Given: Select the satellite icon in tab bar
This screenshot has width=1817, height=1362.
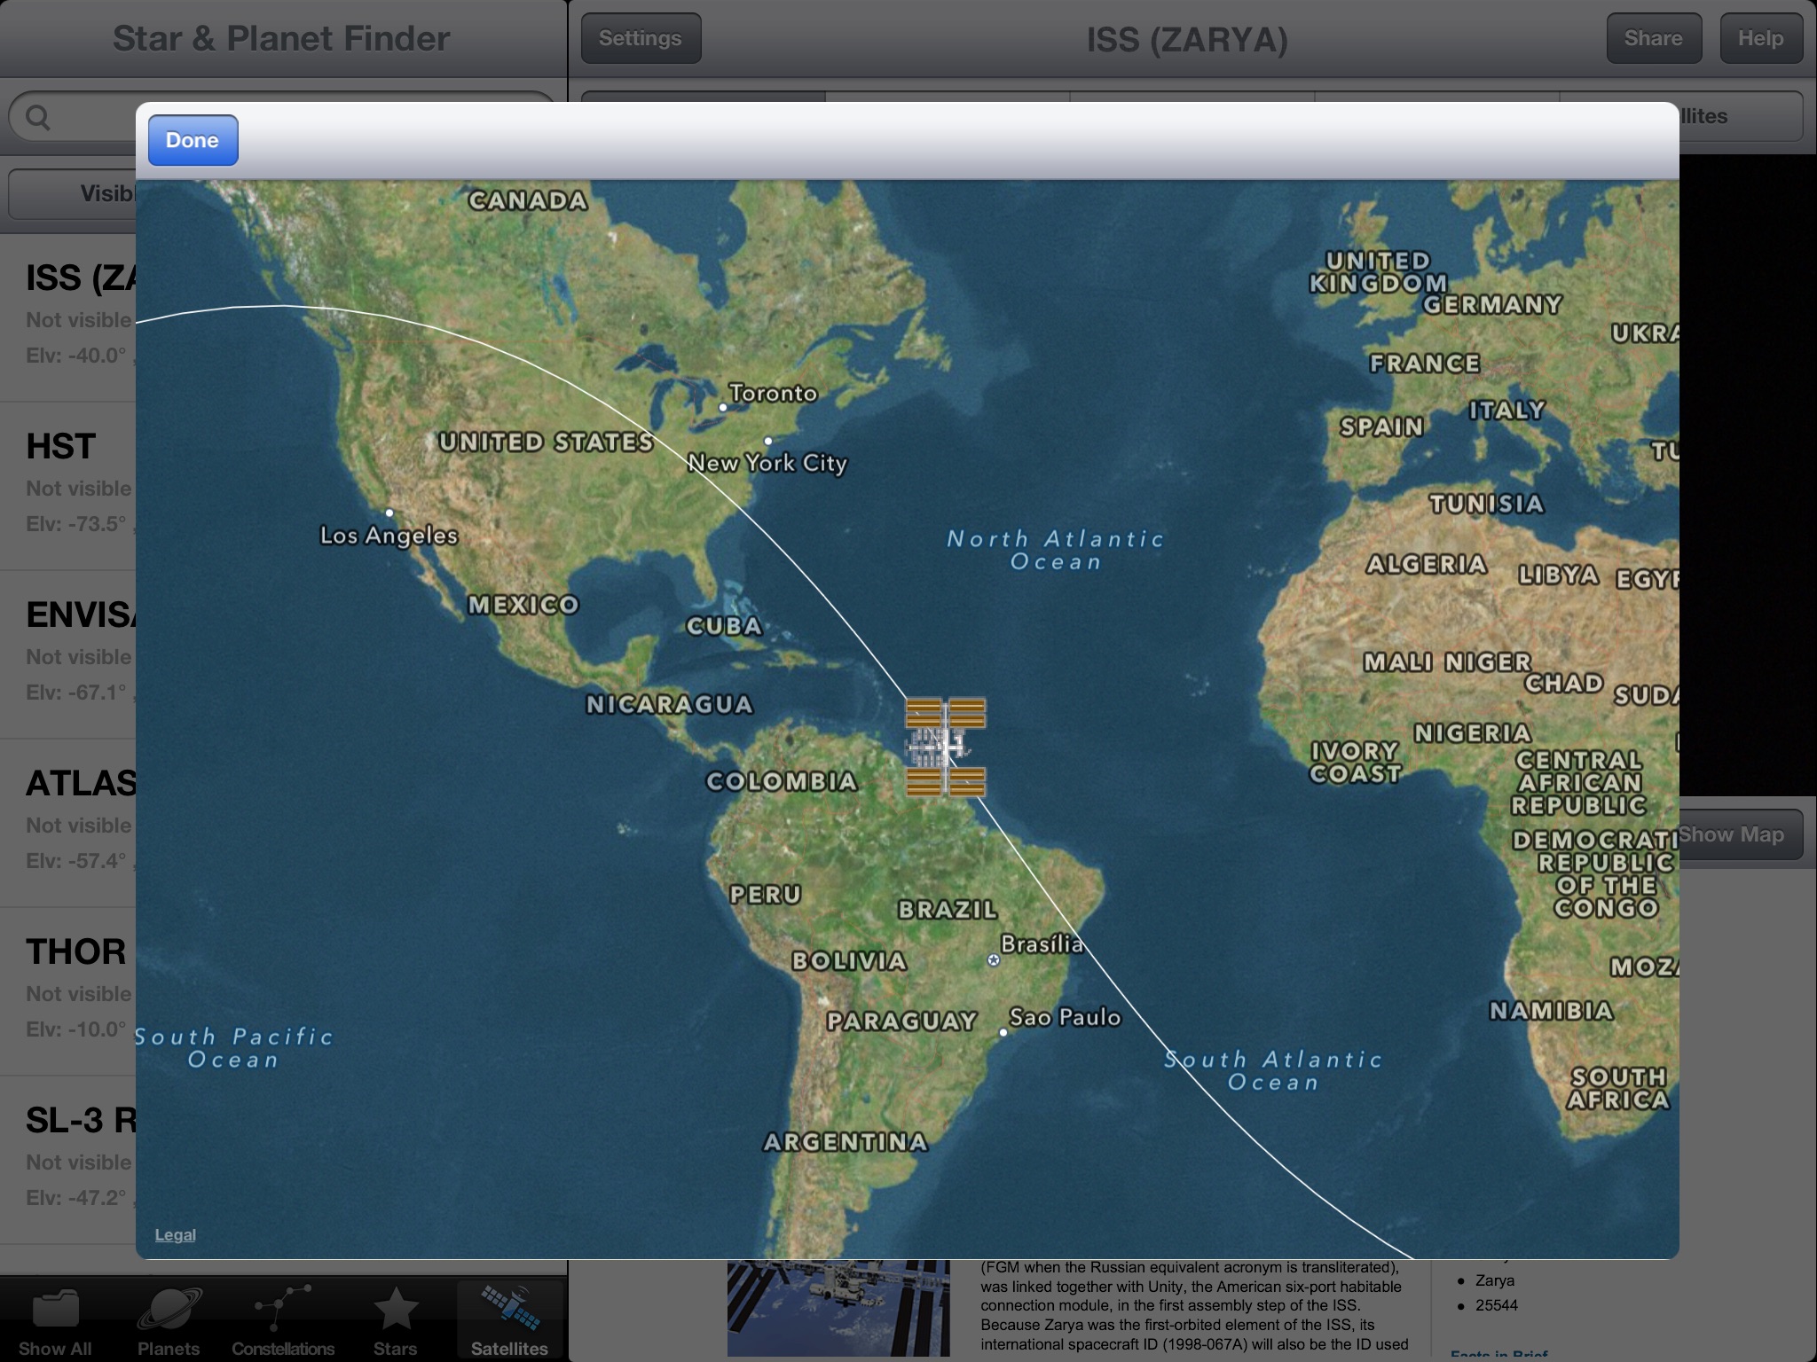Looking at the screenshot, I should [509, 1309].
